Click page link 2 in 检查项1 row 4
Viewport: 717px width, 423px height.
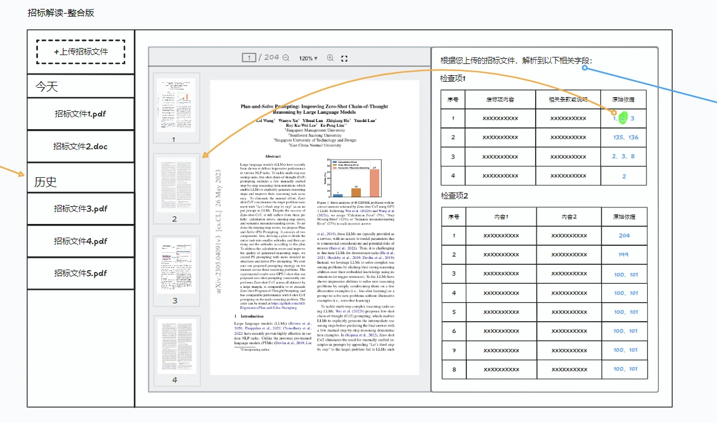click(x=624, y=176)
